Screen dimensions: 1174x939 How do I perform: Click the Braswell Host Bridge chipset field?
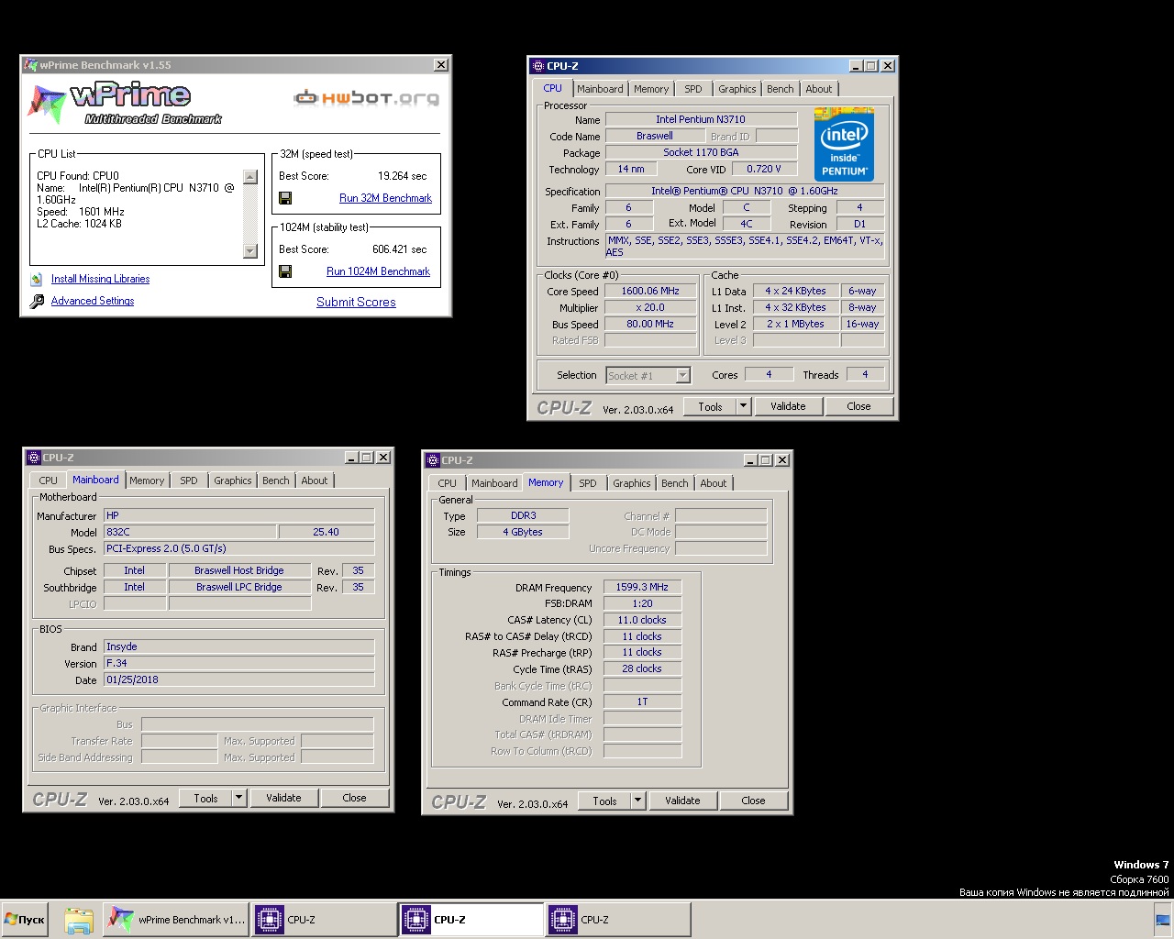pyautogui.click(x=239, y=570)
